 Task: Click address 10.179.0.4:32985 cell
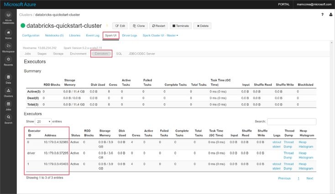coord(56,142)
